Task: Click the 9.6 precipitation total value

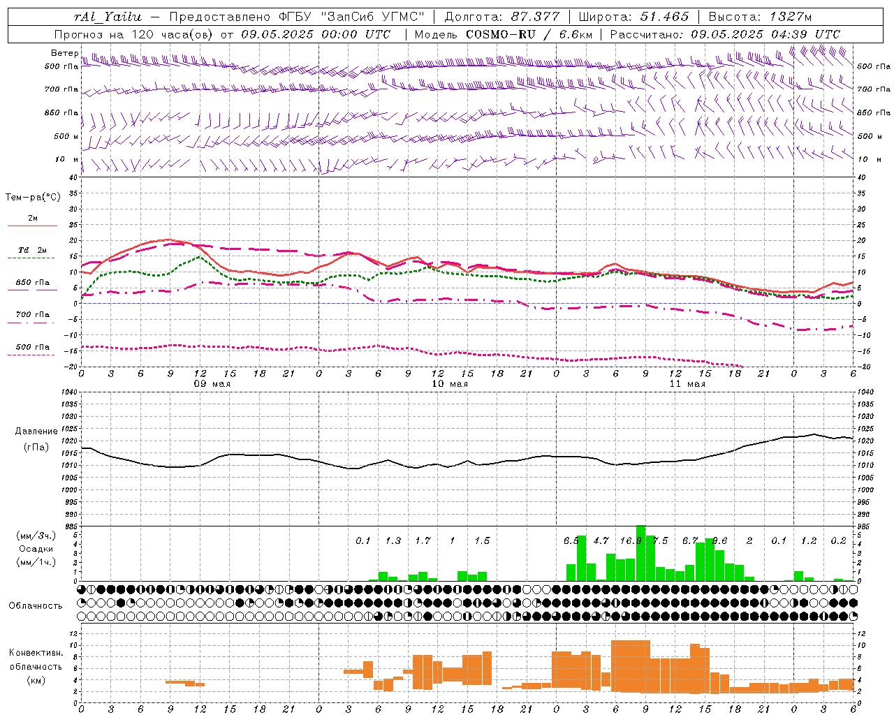Action: tap(719, 540)
